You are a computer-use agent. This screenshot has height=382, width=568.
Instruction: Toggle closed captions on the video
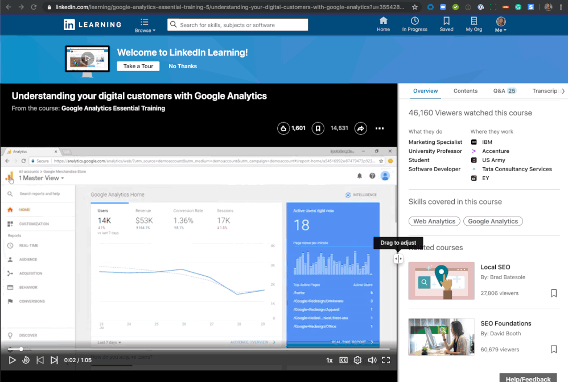point(343,360)
